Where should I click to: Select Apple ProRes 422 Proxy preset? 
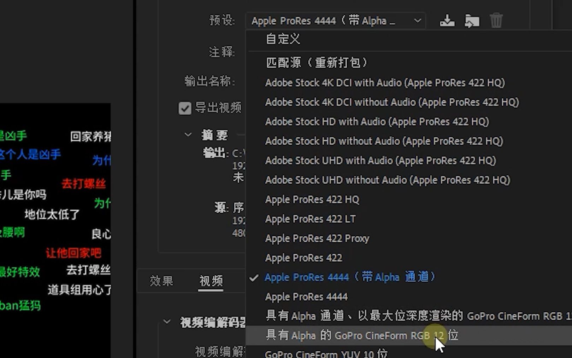point(409,238)
